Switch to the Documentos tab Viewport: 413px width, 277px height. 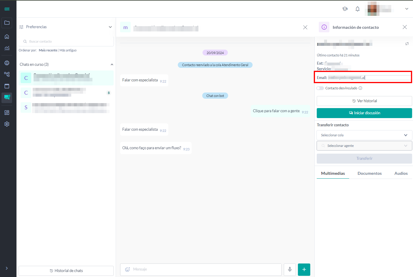pyautogui.click(x=369, y=173)
